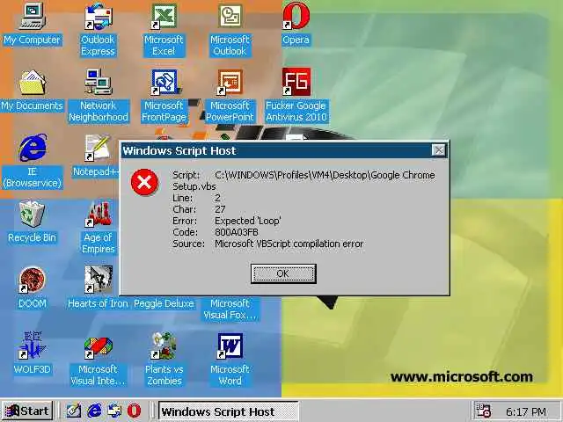Screen dimensions: 563x422
Task: Click the 6:17 PM taskbar clock
Action: [x=526, y=411]
